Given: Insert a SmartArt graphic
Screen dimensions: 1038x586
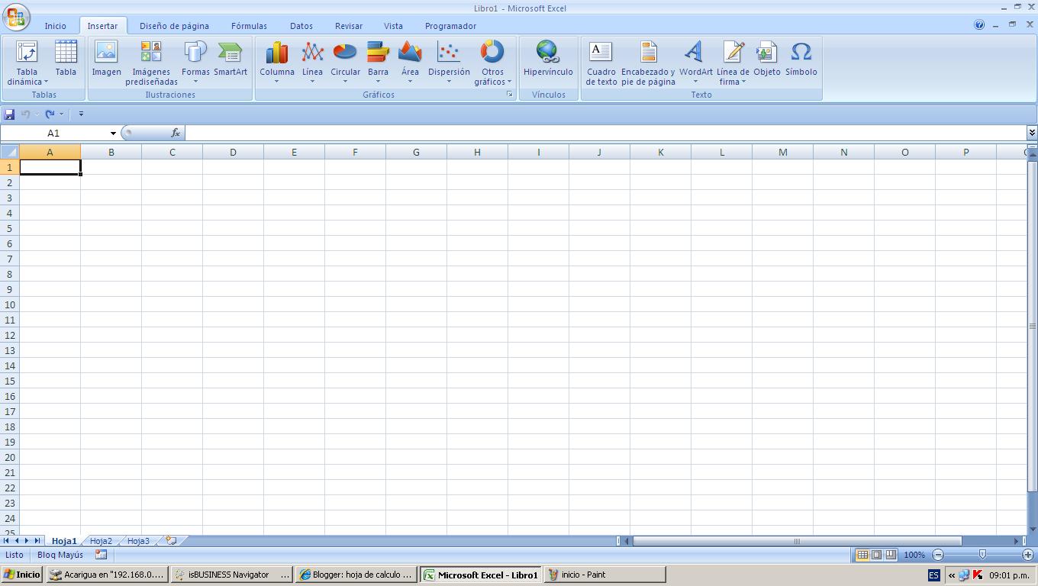Looking at the screenshot, I should [x=230, y=59].
